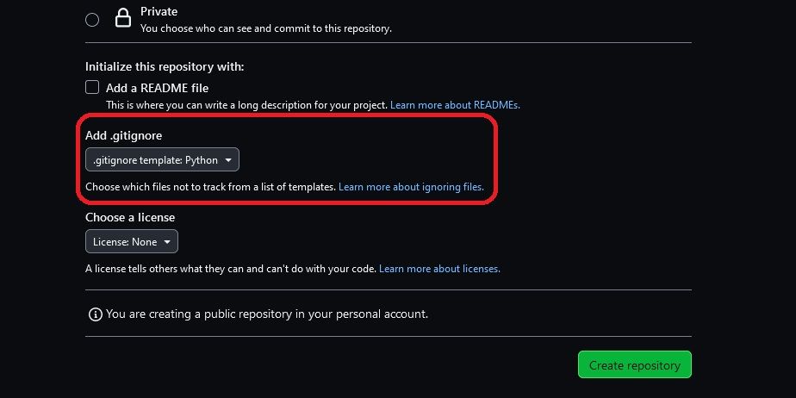Click the info icon by public repository notice
Screen dimensions: 796x398
coord(96,314)
